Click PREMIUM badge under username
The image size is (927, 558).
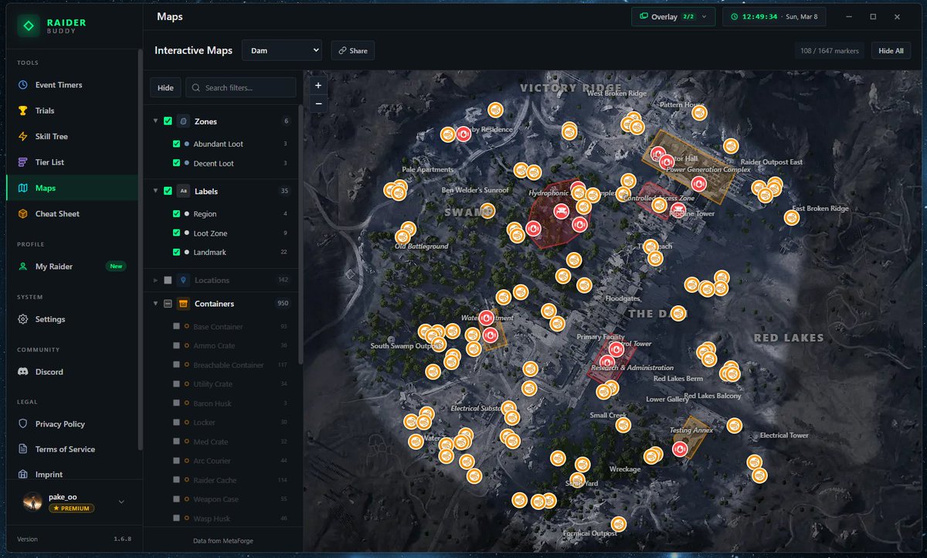[71, 509]
